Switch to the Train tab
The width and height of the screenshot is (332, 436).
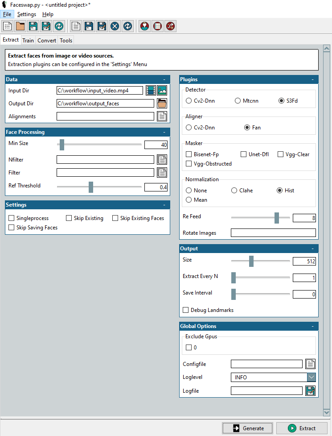pos(28,40)
